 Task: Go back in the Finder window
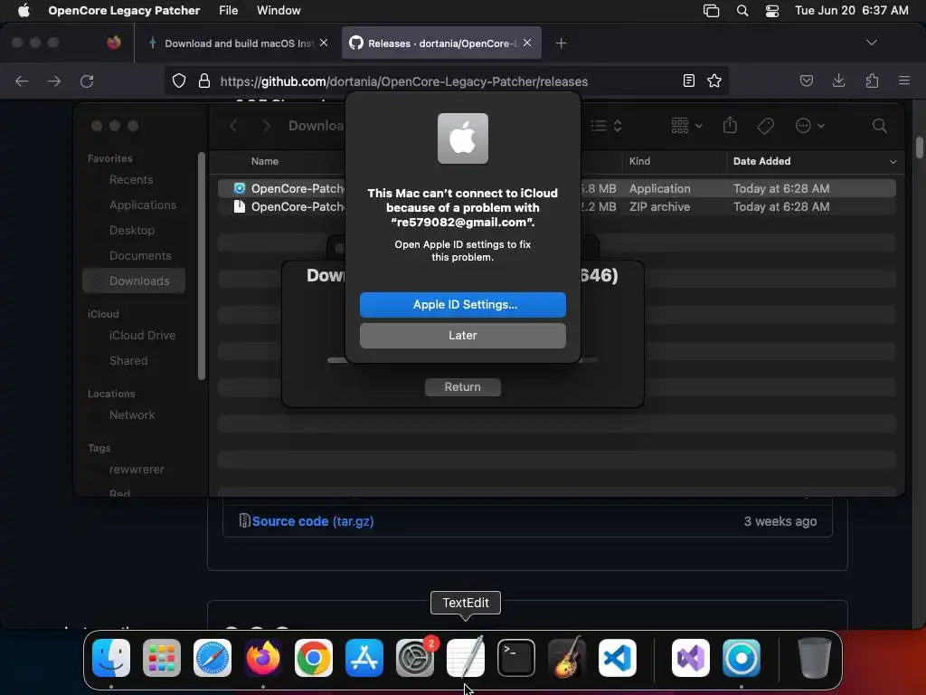(x=234, y=125)
